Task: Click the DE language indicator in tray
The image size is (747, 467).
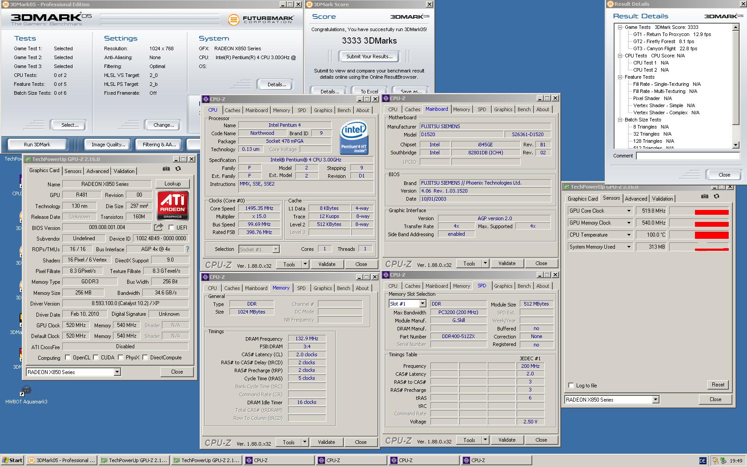Action: coord(703,461)
